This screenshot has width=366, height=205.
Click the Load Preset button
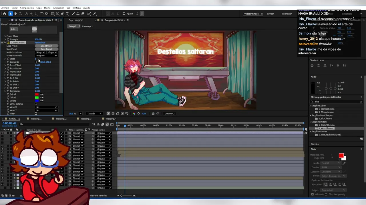pyautogui.click(x=47, y=46)
